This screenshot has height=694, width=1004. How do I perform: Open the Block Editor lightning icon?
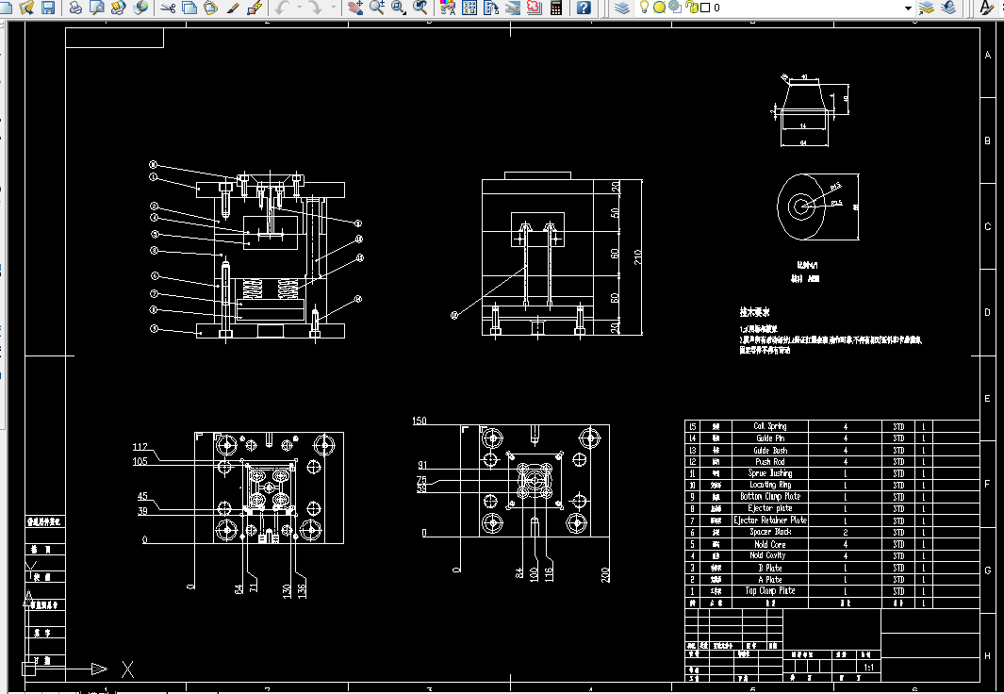point(255,7)
